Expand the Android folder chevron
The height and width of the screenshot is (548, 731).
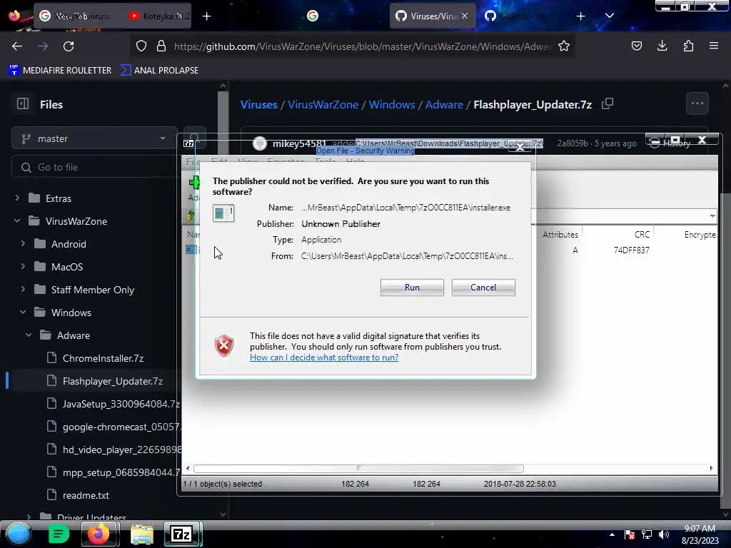point(23,244)
